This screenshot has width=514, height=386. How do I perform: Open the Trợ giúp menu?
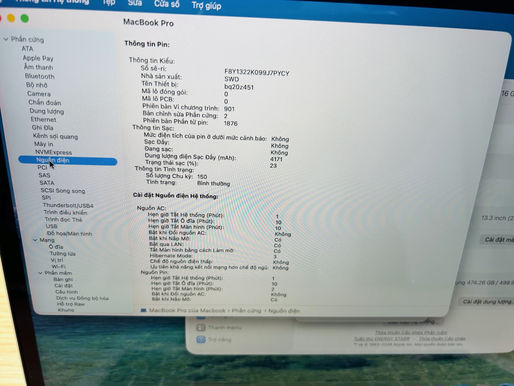[x=206, y=5]
